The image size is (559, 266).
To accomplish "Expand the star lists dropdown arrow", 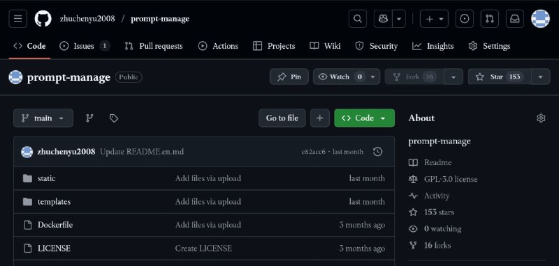I will pyautogui.click(x=541, y=77).
